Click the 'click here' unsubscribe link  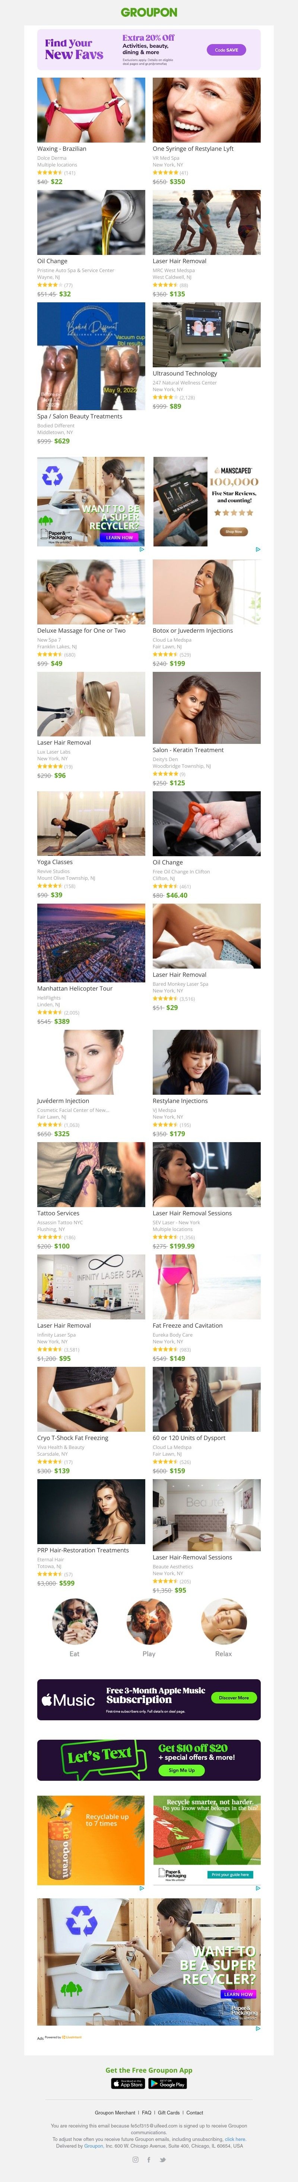[235, 2139]
